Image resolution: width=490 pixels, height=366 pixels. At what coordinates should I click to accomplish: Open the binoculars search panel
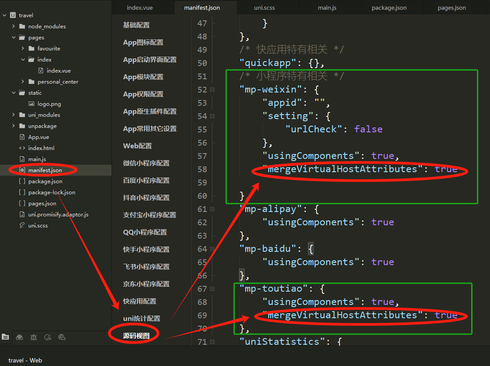19,337
